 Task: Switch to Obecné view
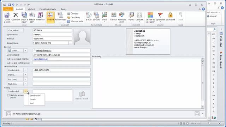pyautogui.click(x=50, y=17)
